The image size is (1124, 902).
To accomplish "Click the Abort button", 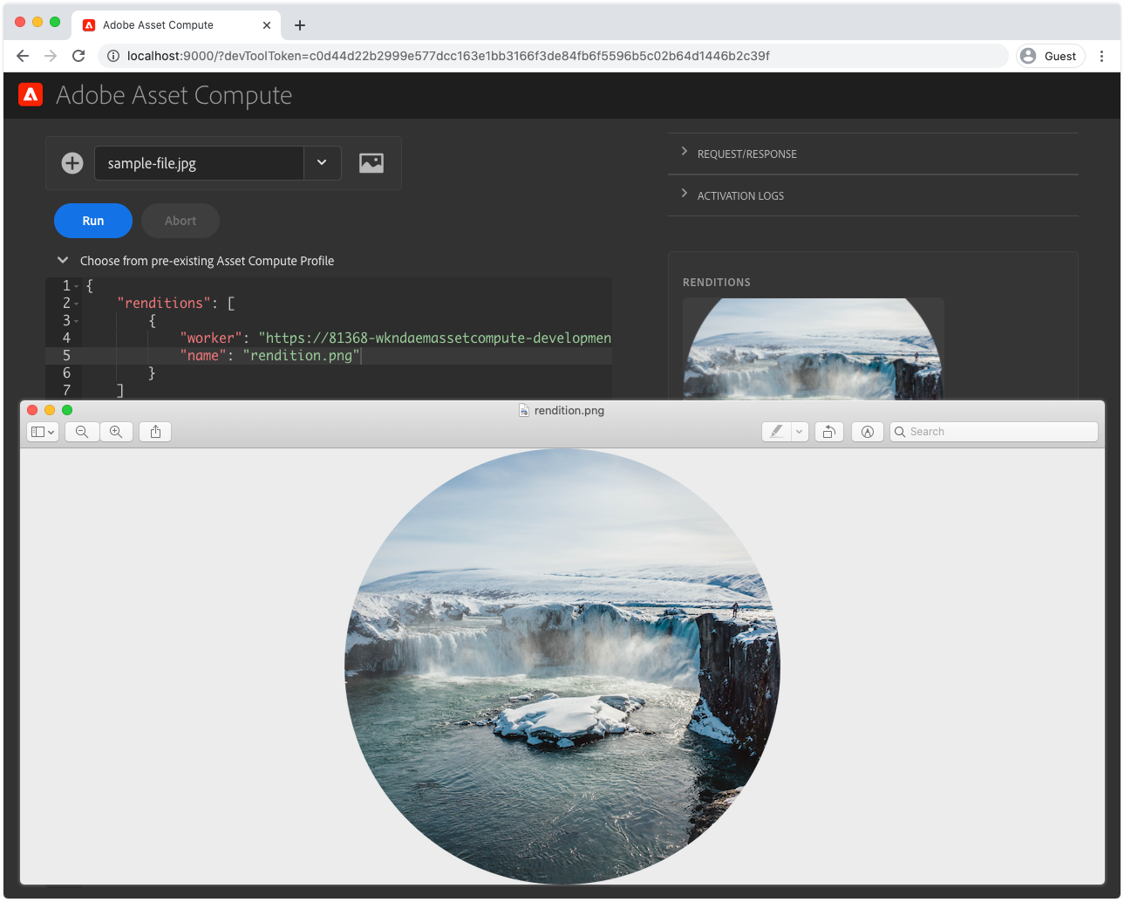I will 181,221.
